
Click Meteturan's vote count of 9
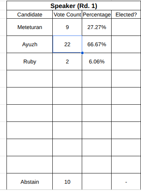67,27
